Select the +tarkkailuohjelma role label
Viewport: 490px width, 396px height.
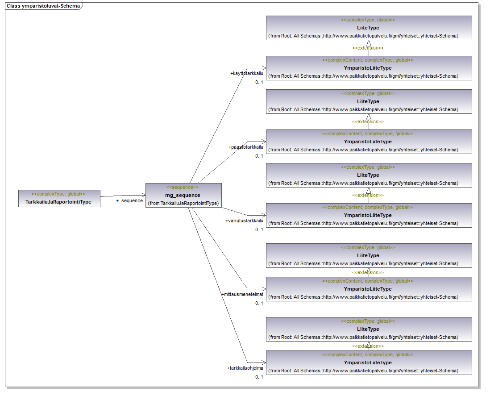coord(245,368)
